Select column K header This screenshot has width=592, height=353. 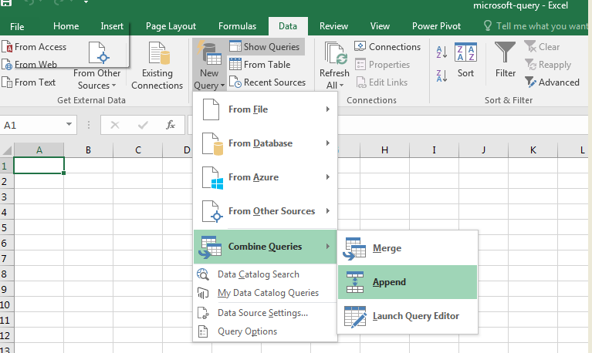[533, 150]
